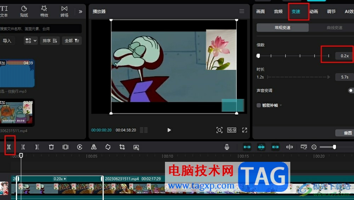Toggle the 声音变调 pitch switch

click(x=351, y=90)
